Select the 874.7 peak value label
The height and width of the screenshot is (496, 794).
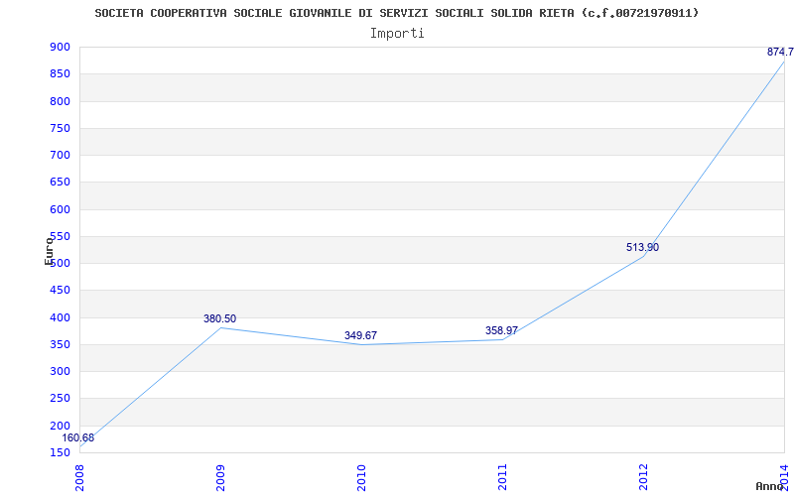780,52
